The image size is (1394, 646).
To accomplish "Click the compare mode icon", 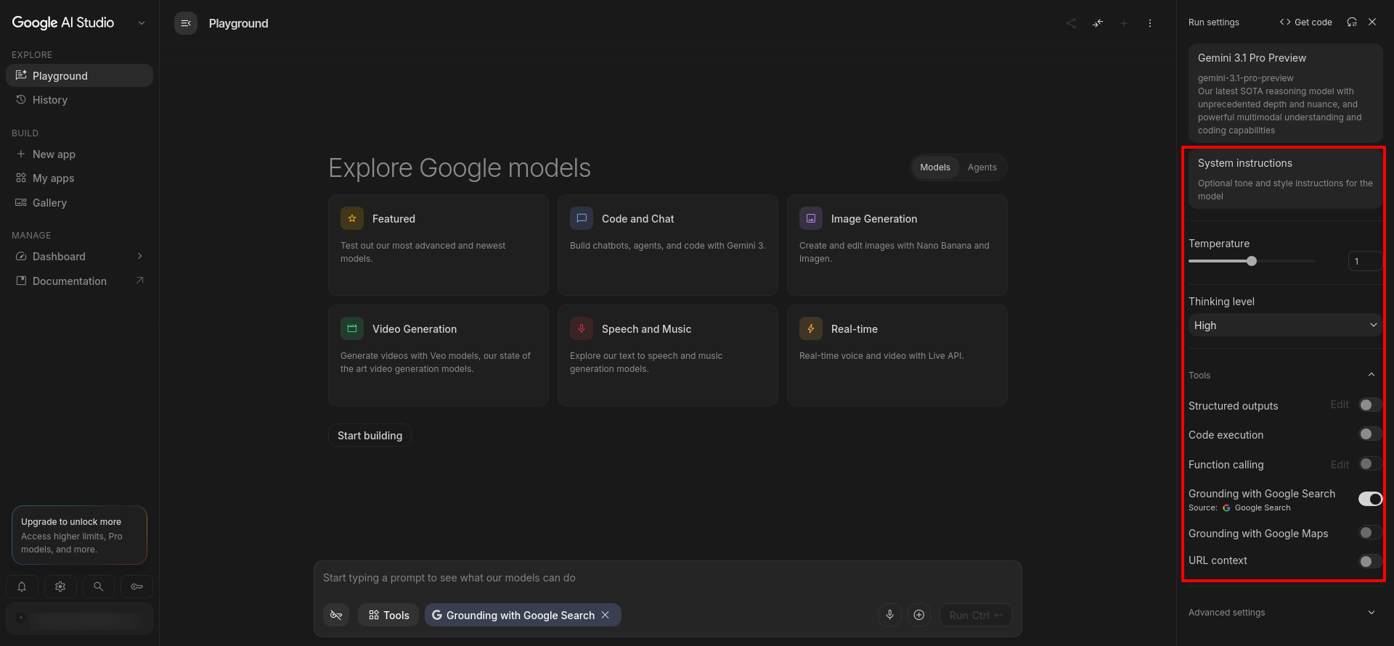I will point(1098,23).
